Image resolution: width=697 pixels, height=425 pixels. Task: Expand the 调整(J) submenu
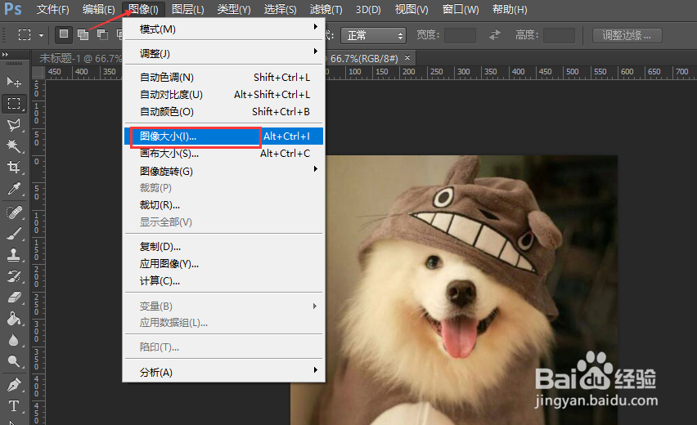[223, 53]
